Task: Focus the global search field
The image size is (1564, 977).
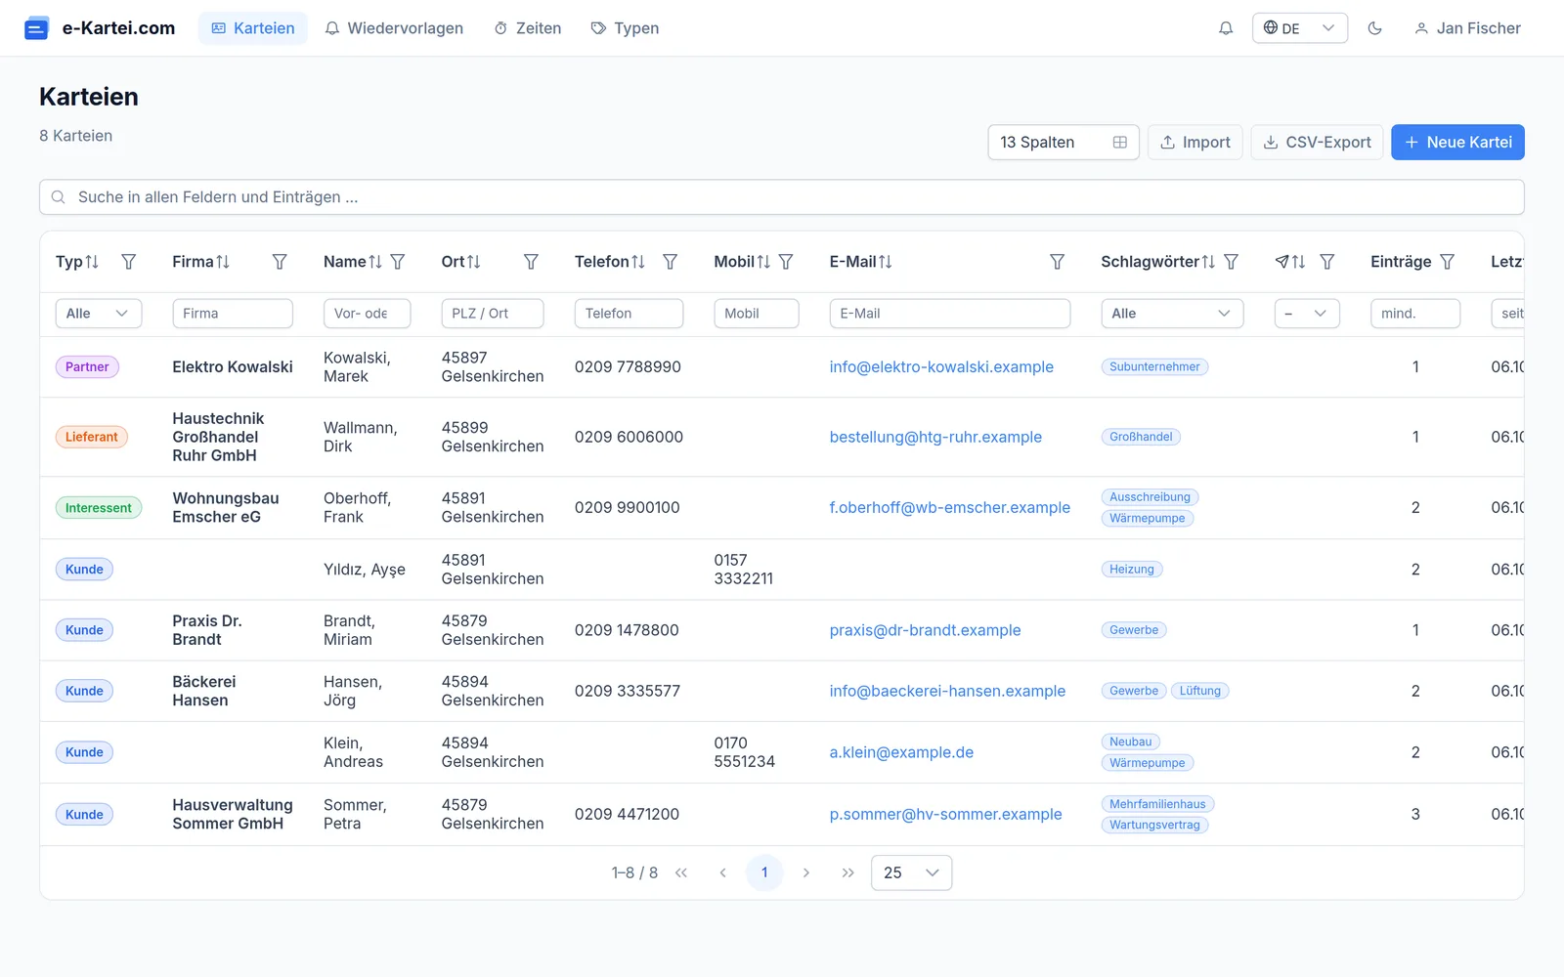Action: coord(782,197)
